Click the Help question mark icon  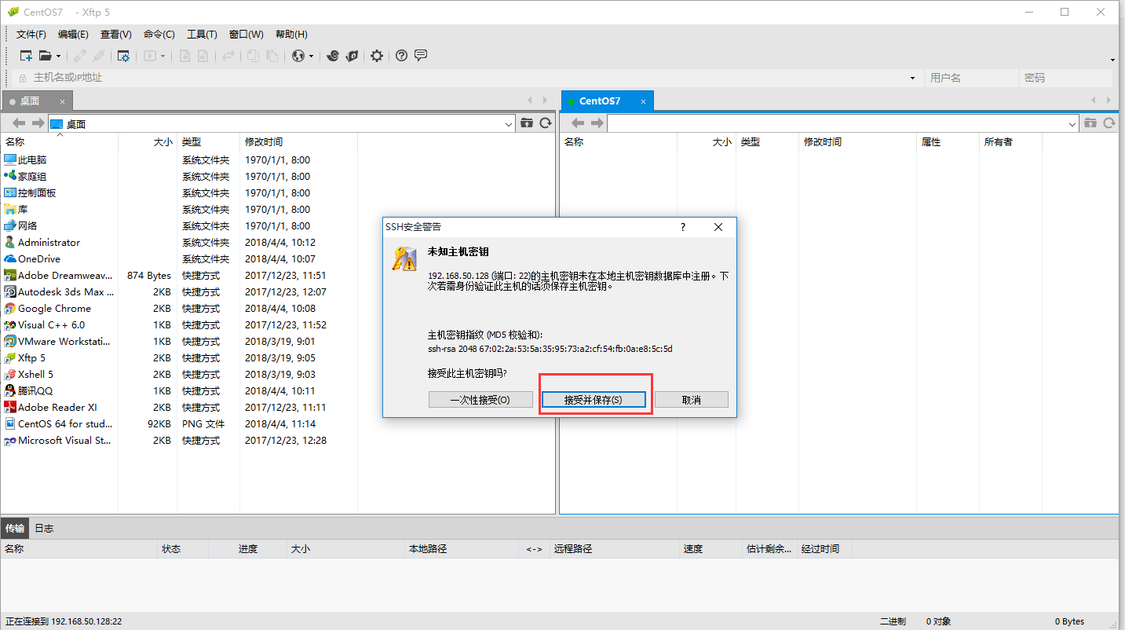click(402, 56)
